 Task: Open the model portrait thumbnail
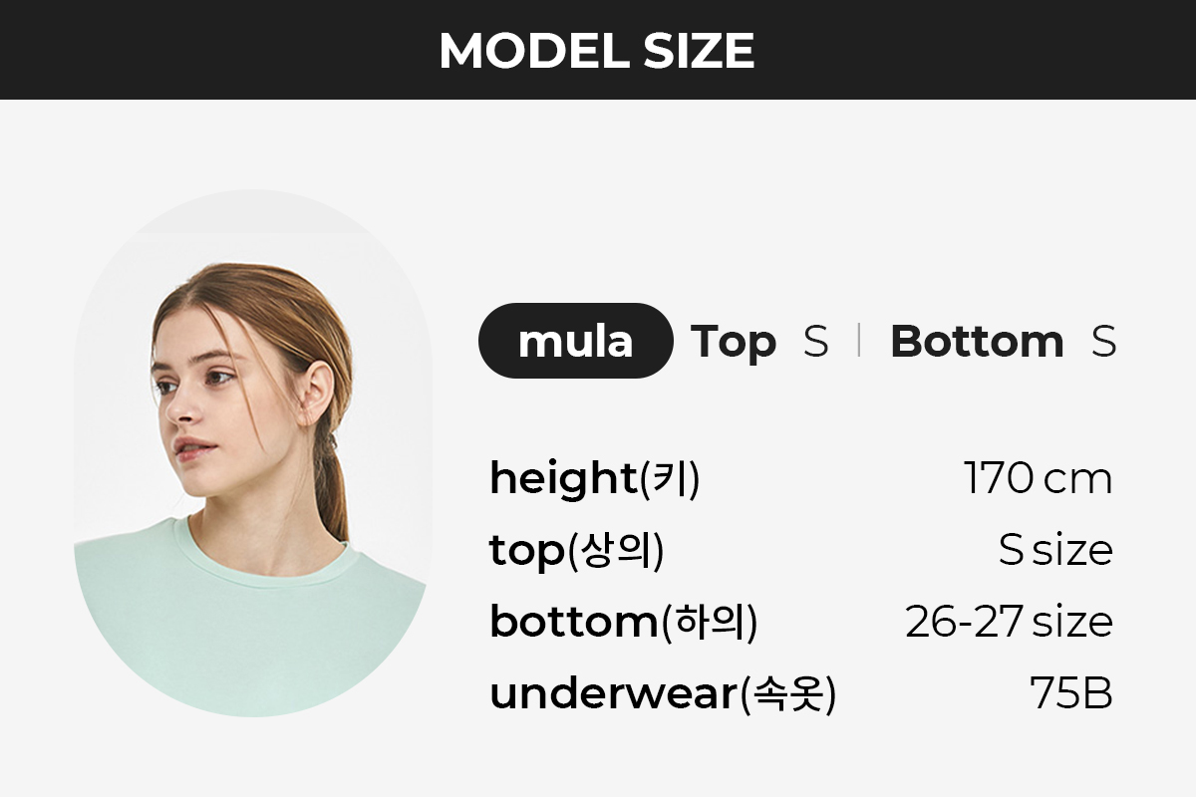253,453
